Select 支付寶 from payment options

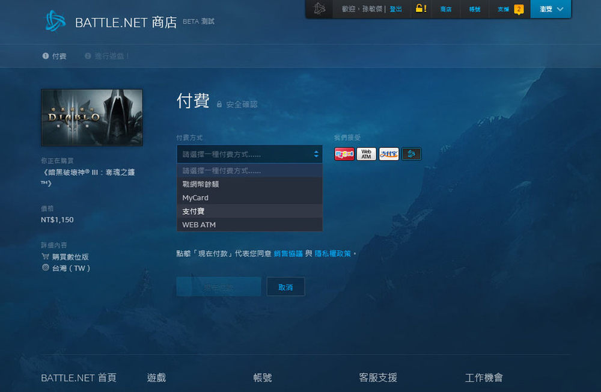[x=249, y=212]
